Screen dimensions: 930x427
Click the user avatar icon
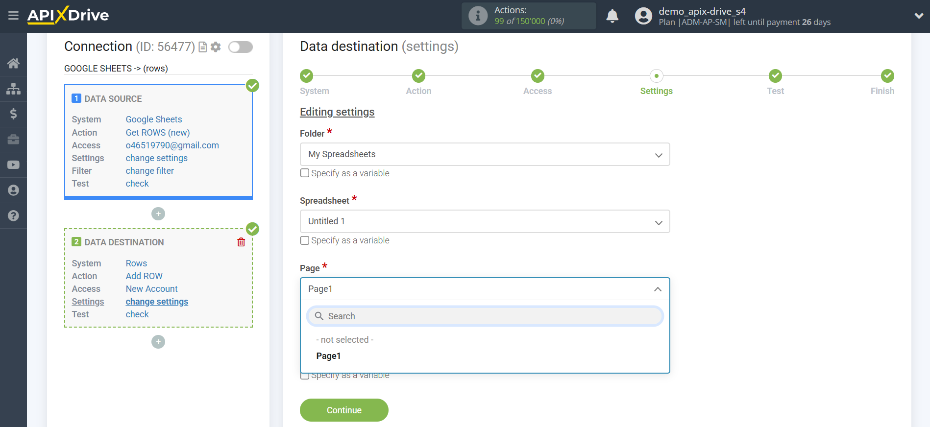point(643,16)
